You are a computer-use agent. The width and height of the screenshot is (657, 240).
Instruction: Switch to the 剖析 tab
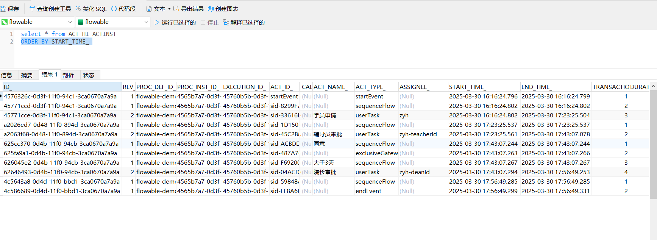(x=68, y=75)
